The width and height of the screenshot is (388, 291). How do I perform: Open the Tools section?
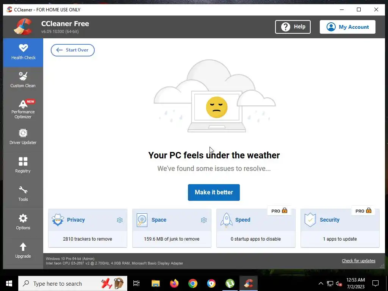[x=23, y=194]
